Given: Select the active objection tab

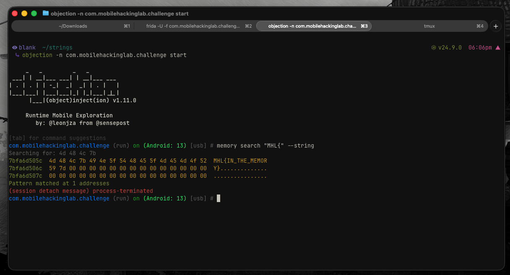Looking at the screenshot, I should (x=312, y=26).
